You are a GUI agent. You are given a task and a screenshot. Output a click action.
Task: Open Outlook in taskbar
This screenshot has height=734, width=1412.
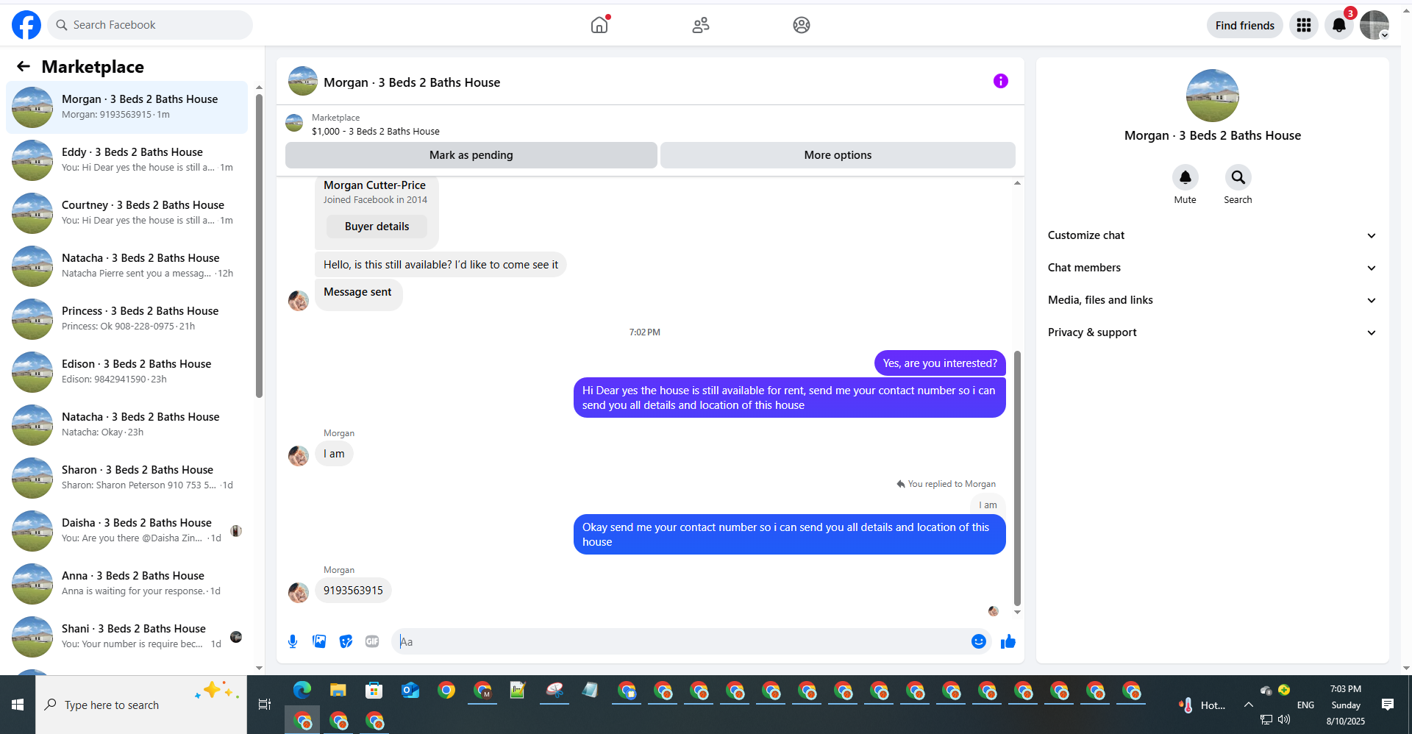[x=410, y=690]
